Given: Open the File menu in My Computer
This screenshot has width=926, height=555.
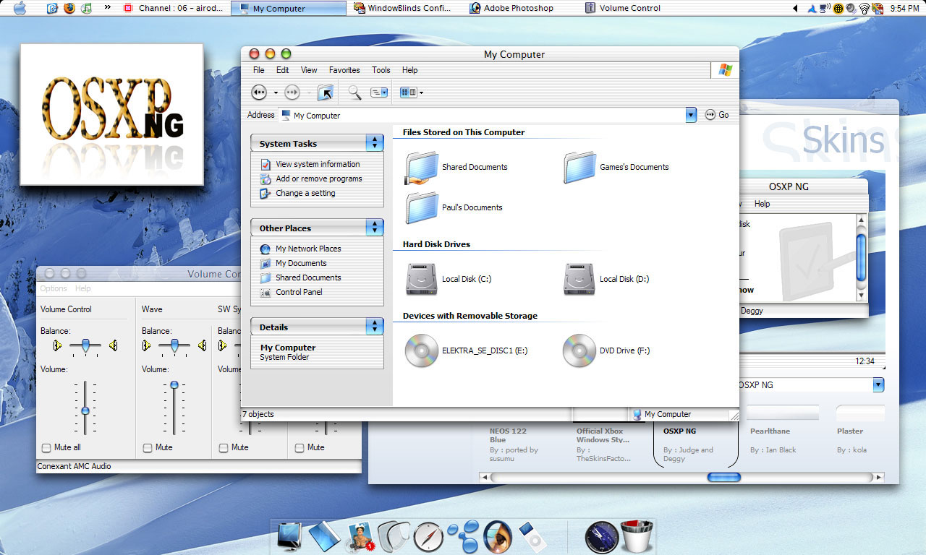Looking at the screenshot, I should click(258, 70).
